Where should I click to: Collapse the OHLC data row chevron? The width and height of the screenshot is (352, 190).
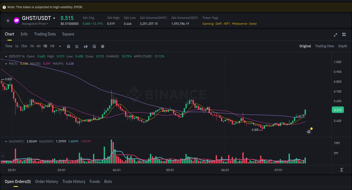pos(6,56)
